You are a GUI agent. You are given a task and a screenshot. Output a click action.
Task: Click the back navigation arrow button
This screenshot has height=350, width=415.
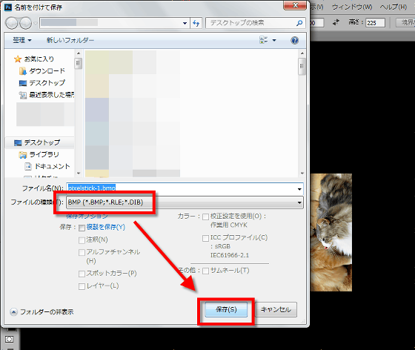[x=12, y=23]
